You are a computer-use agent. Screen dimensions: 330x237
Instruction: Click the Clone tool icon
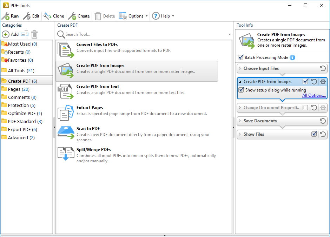click(x=47, y=16)
